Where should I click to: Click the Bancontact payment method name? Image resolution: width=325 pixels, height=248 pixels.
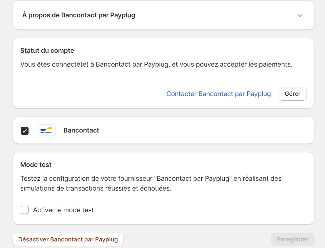tap(81, 131)
